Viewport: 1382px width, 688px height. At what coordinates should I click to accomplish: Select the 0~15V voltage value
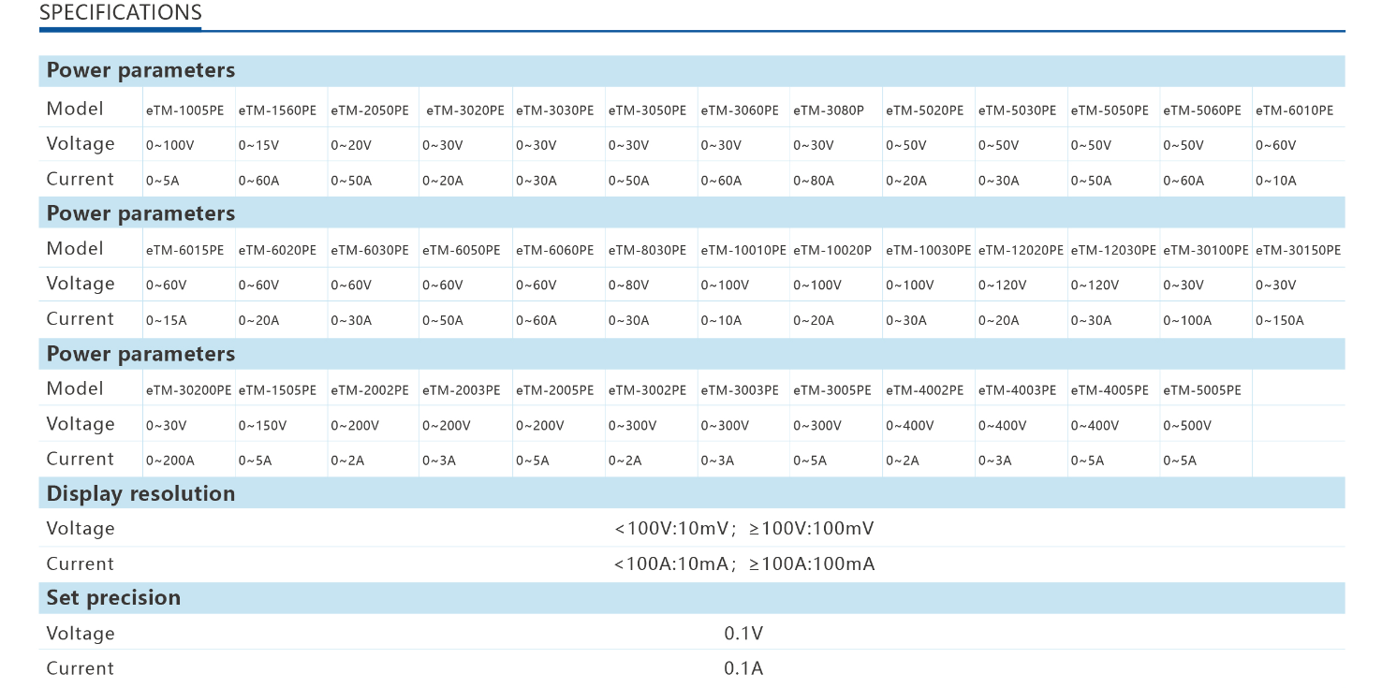(257, 146)
